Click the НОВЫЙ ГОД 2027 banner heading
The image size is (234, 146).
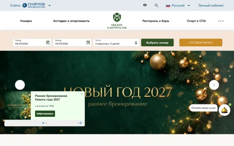coord(118,92)
